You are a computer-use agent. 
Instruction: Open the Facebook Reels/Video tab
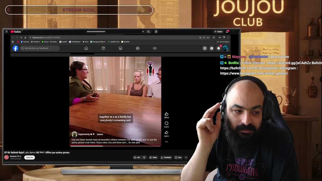(x=103, y=48)
